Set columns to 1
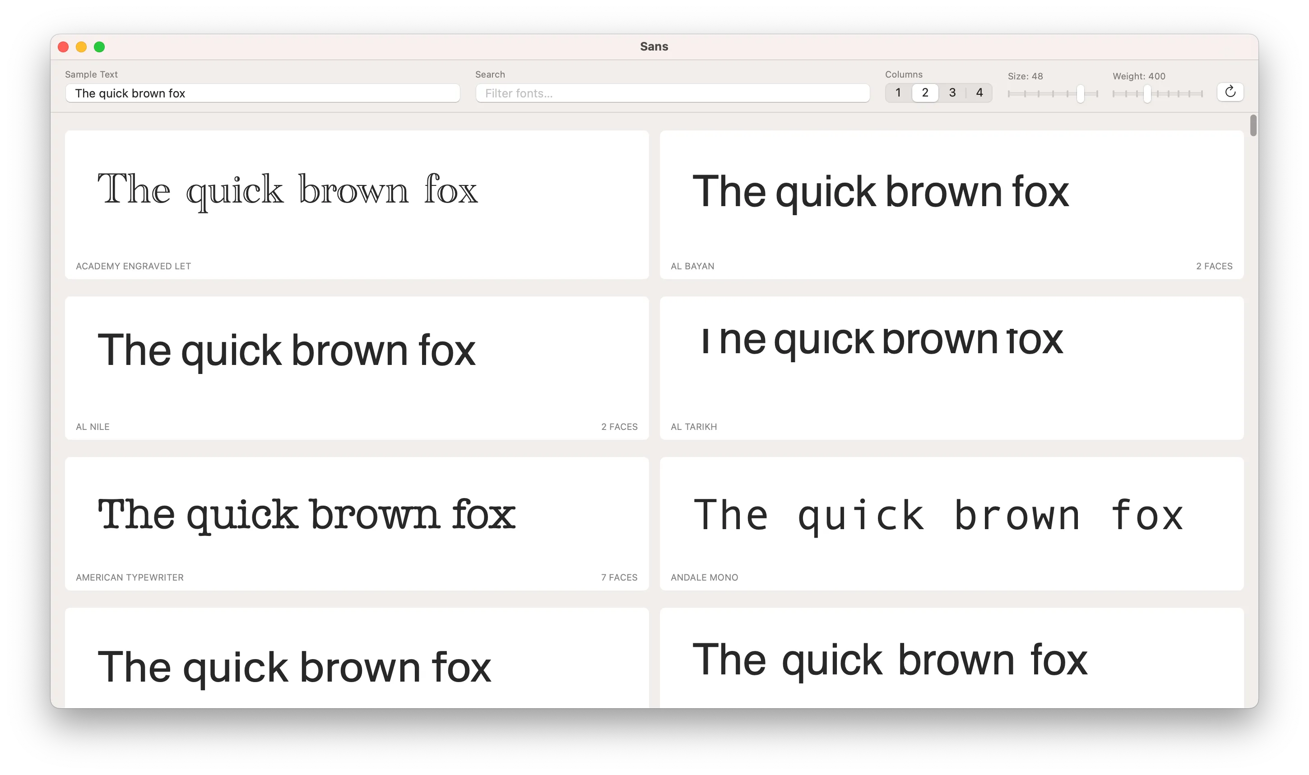 (x=898, y=93)
